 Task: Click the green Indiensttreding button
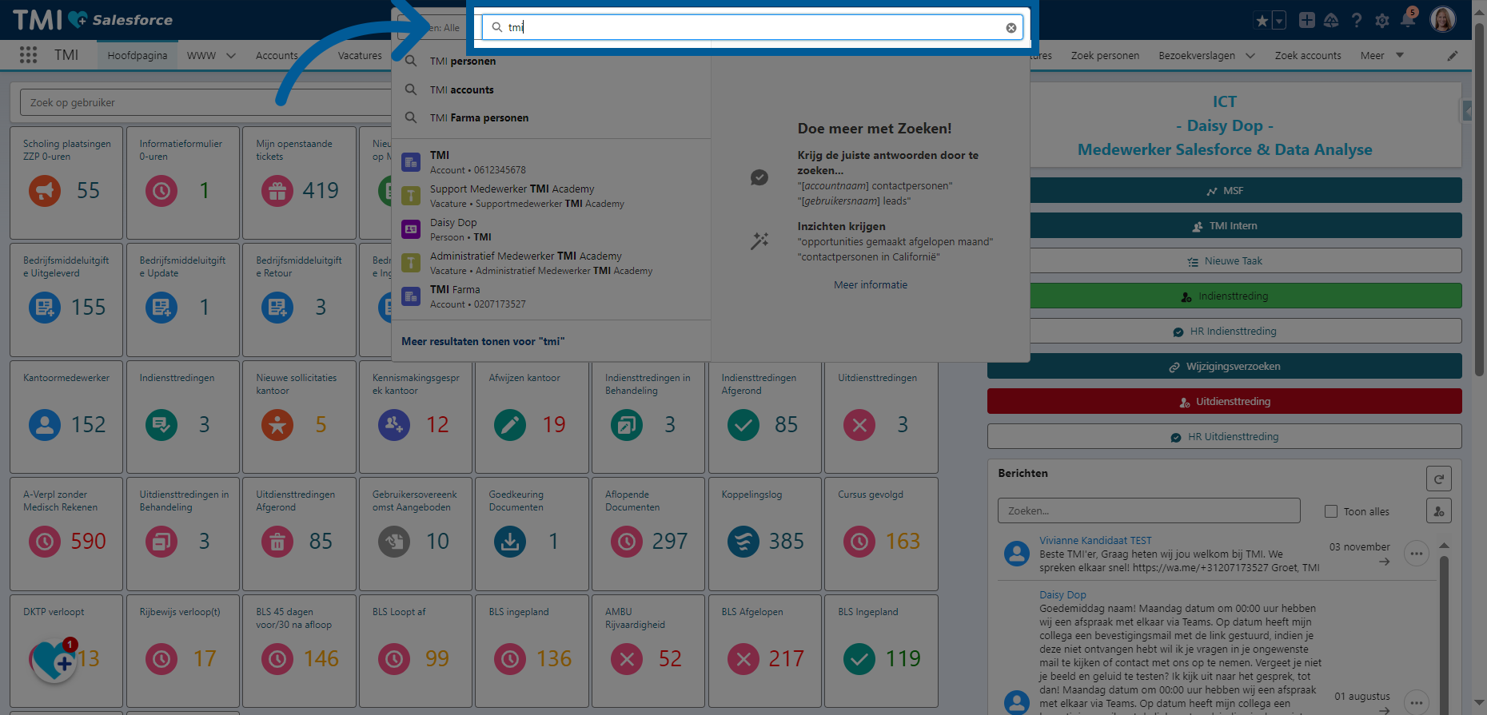point(1225,296)
